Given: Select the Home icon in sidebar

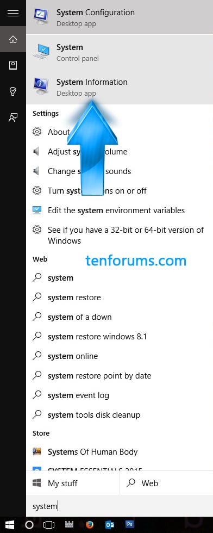Looking at the screenshot, I should 13,39.
